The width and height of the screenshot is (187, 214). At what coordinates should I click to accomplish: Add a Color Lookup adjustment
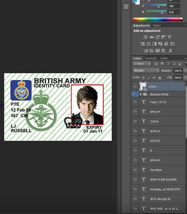point(173,44)
